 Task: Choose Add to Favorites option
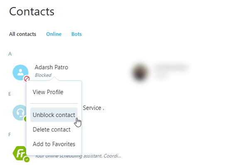[54, 144]
